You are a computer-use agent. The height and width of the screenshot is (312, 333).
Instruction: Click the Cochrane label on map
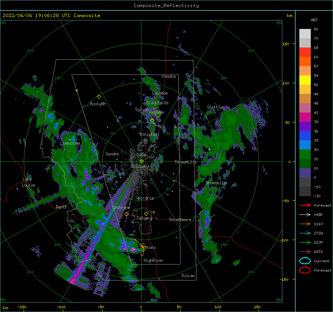pos(121,207)
